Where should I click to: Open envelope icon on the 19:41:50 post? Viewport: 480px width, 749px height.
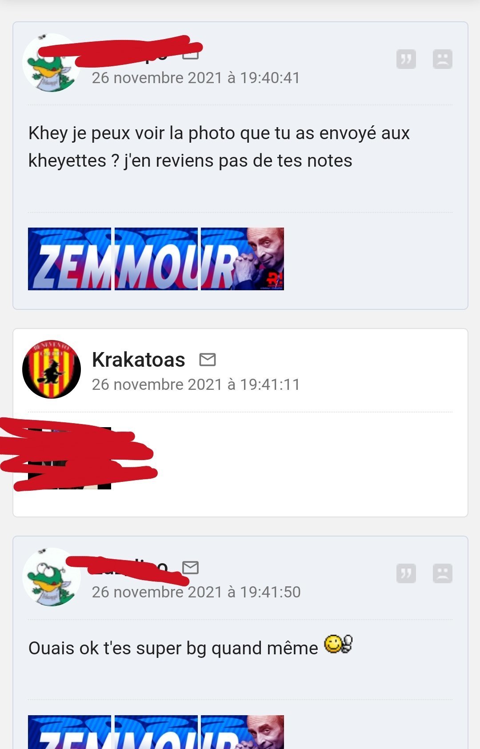pos(191,568)
